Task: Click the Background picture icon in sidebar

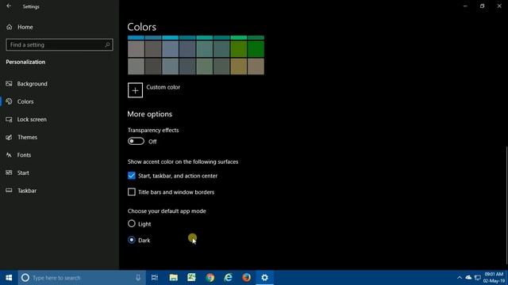Action: 9,84
